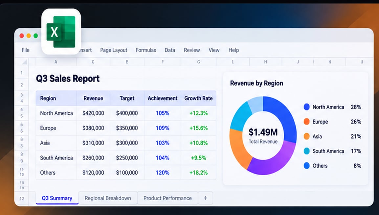379x215 pixels.
Task: Select column header A
Action: click(x=56, y=62)
